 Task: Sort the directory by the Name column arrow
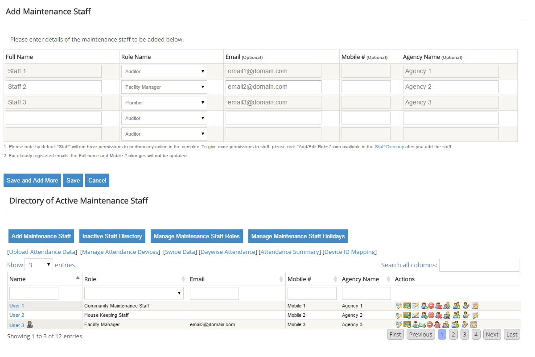coord(78,278)
